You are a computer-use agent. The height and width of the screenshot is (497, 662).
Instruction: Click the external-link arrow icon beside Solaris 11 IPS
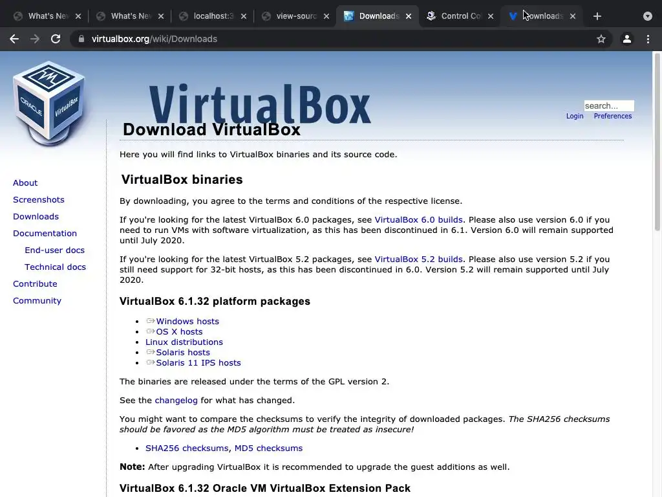click(150, 362)
